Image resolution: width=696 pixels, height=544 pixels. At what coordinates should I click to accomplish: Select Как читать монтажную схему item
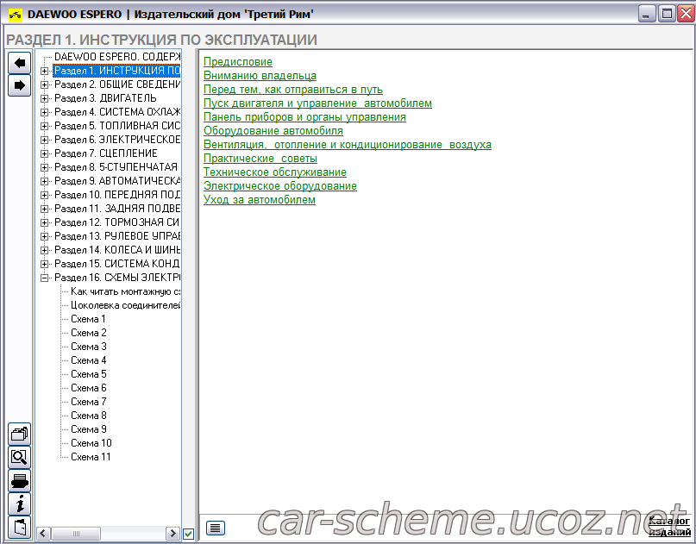(x=126, y=291)
